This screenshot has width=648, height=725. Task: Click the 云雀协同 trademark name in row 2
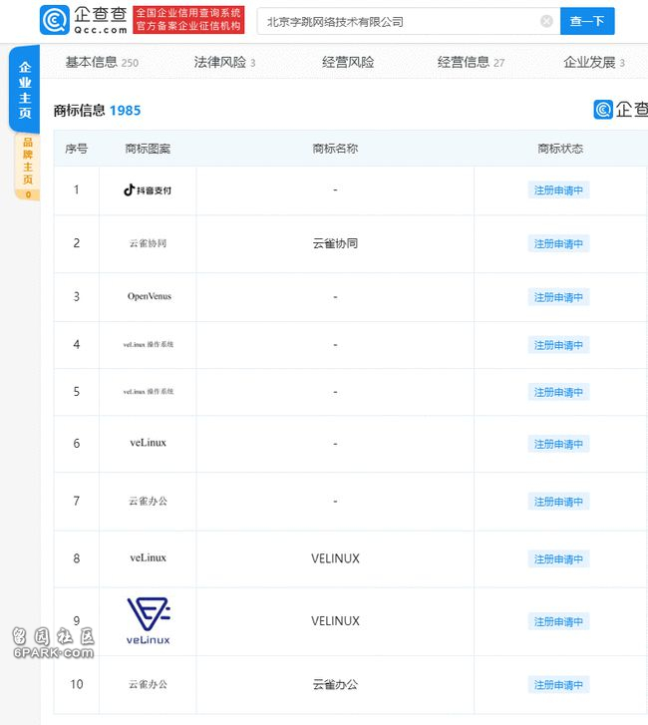(335, 243)
